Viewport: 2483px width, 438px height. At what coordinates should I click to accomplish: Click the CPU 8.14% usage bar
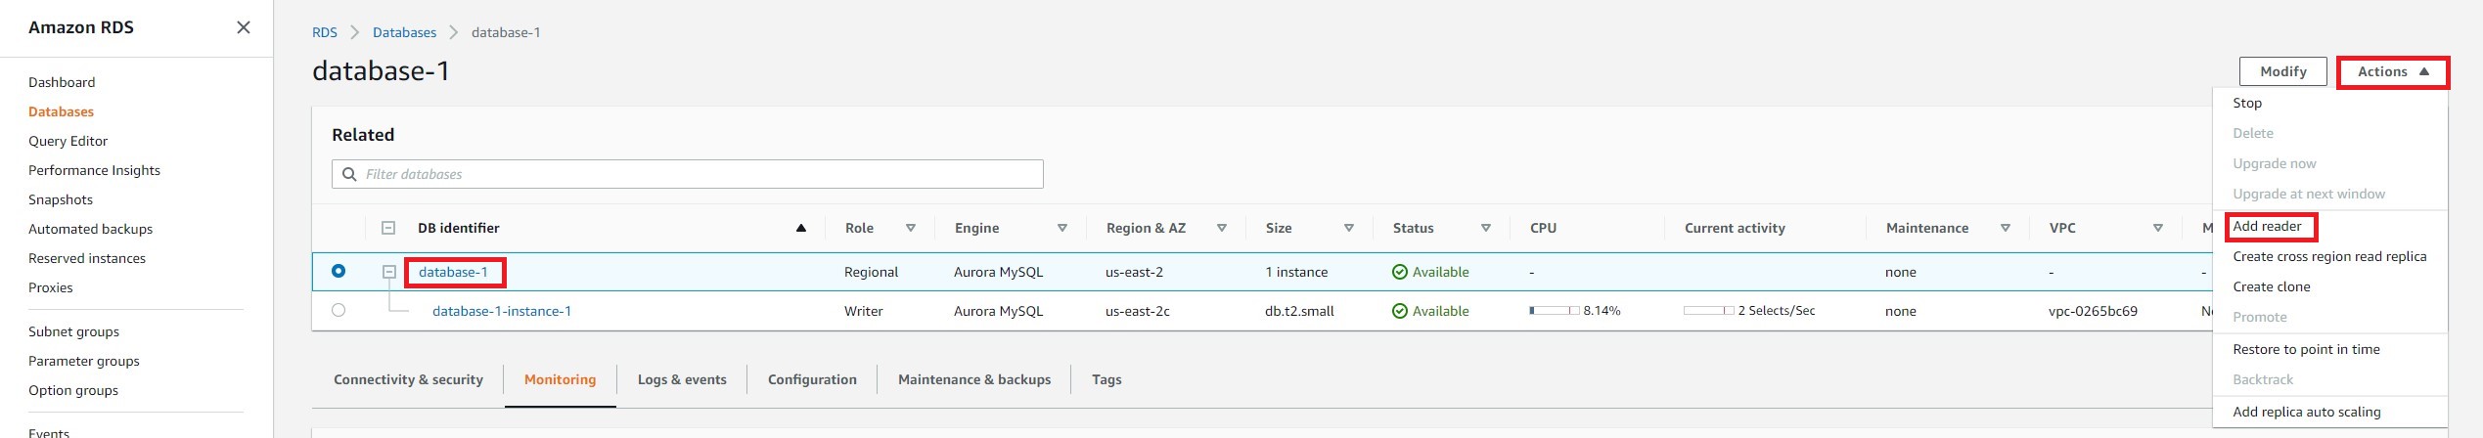coord(1555,311)
